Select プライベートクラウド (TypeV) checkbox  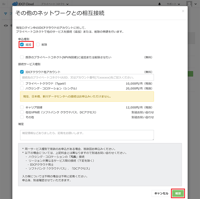(22, 83)
